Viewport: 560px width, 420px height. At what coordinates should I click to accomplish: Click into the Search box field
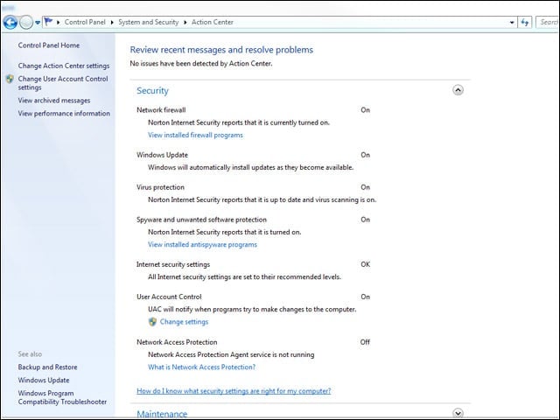[548, 22]
